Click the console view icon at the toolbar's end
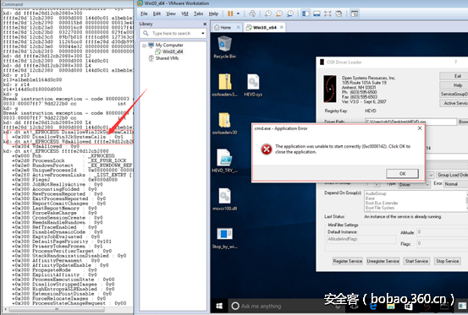468x315 pixels. [355, 14]
